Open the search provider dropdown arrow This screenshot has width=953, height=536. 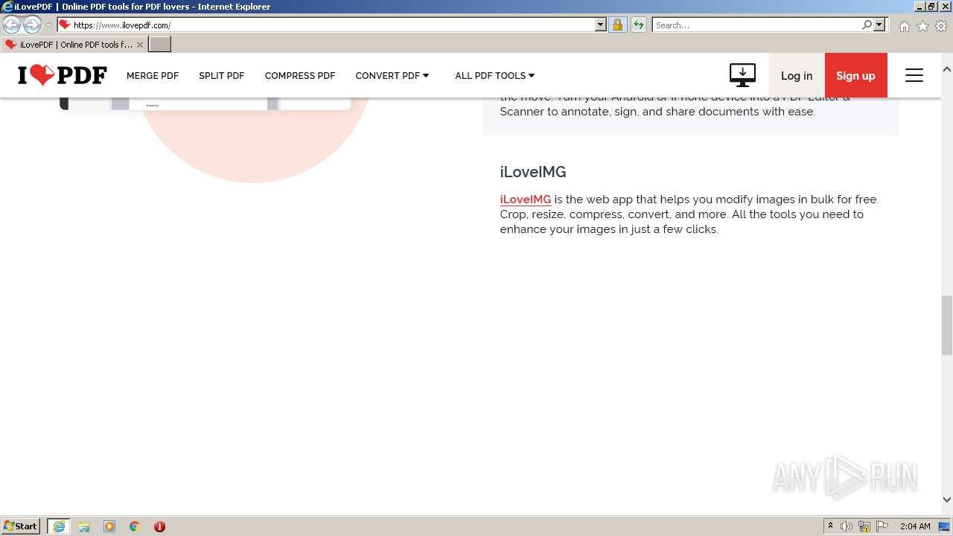click(x=879, y=25)
